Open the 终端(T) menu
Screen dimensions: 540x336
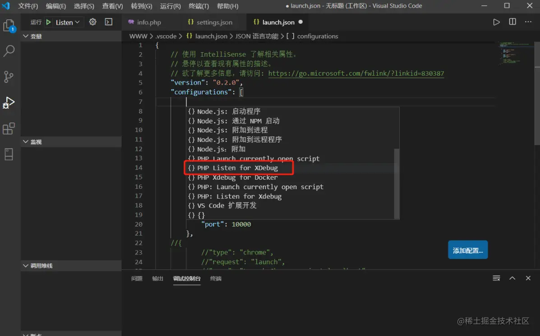coord(198,6)
